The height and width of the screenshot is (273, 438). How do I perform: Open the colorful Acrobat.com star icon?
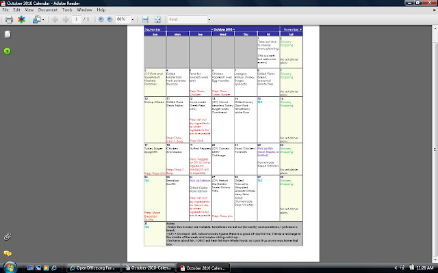point(21,20)
